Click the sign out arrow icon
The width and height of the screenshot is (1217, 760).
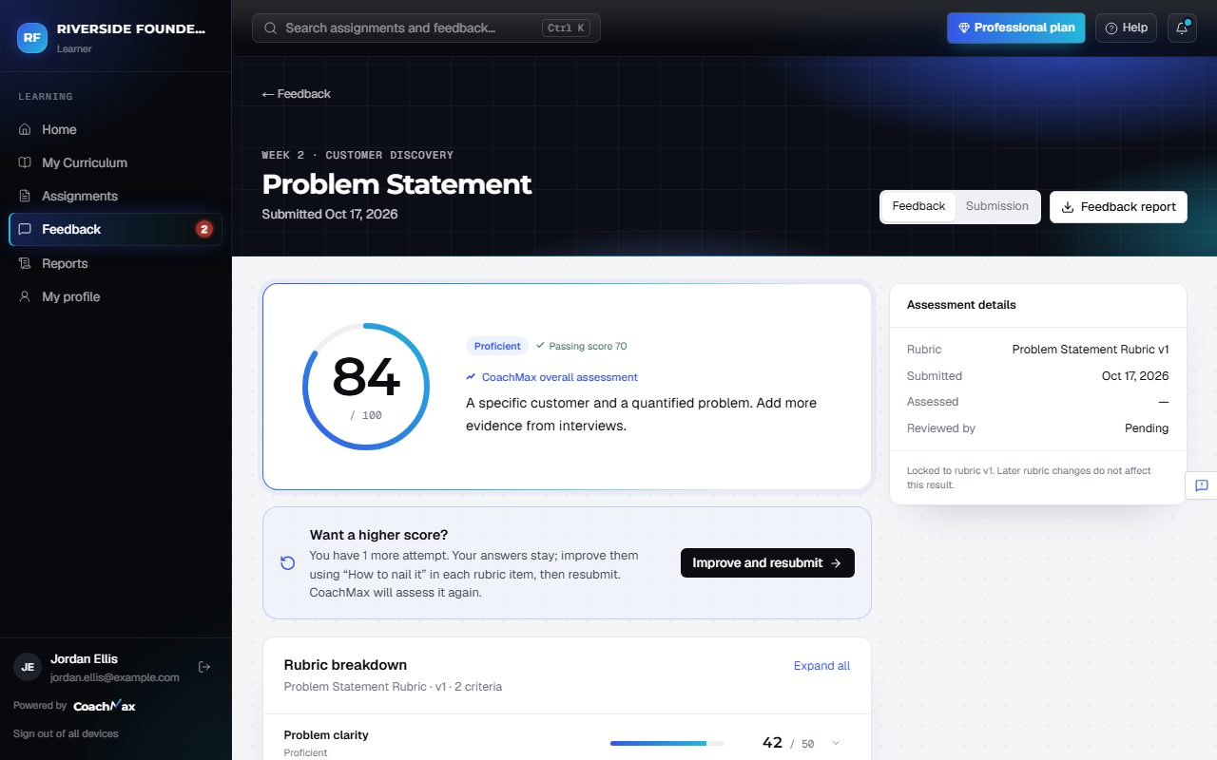click(x=203, y=667)
